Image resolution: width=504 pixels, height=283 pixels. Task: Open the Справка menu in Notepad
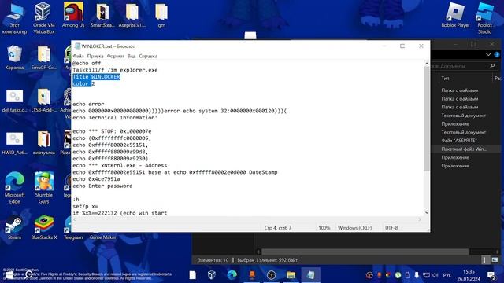tap(148, 56)
